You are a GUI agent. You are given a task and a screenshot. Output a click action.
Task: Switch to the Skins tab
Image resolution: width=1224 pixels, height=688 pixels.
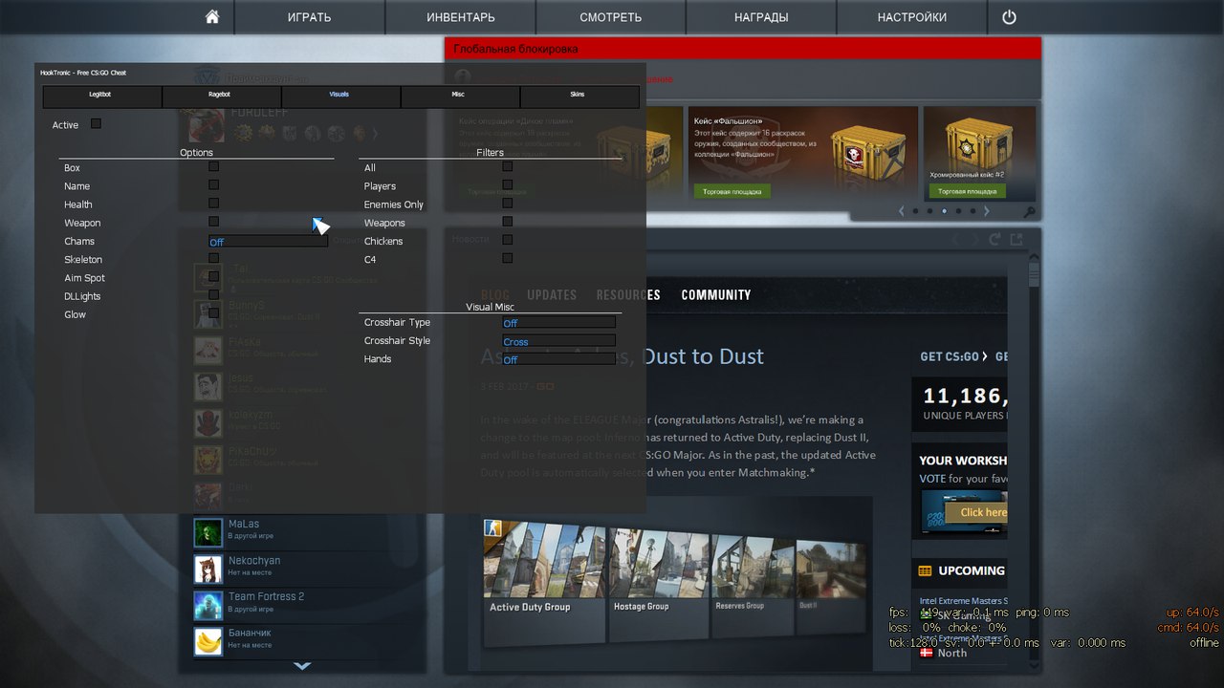coord(579,96)
